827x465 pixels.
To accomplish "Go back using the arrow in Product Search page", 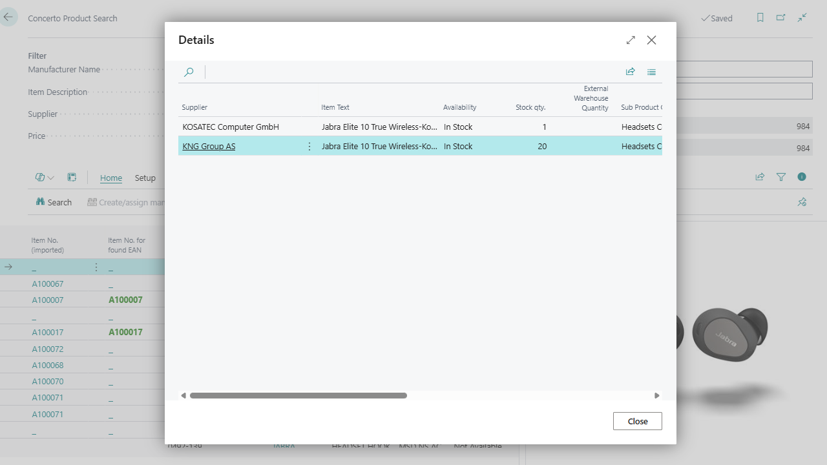I will coord(8,17).
